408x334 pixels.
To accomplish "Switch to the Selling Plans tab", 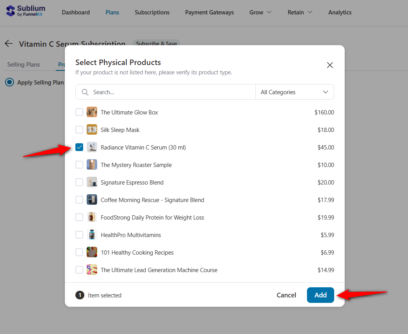I will [24, 64].
